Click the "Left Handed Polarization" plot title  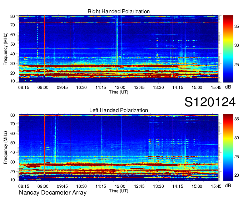(119, 110)
